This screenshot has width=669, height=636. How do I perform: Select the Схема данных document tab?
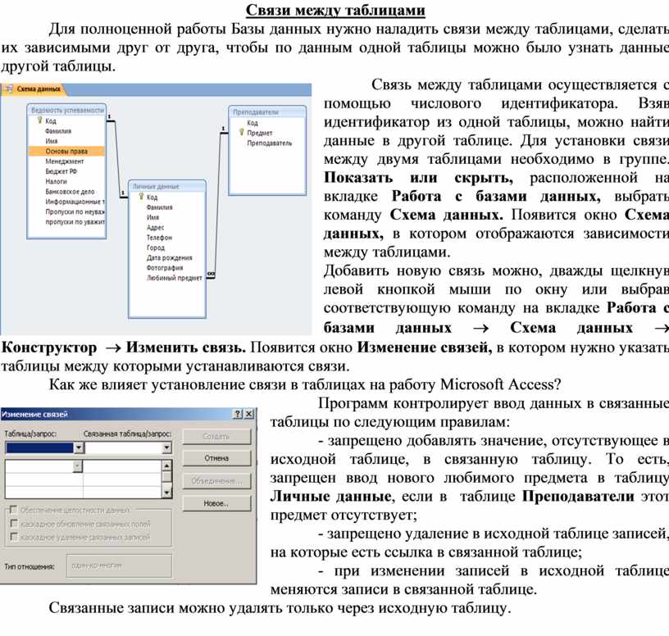[34, 89]
